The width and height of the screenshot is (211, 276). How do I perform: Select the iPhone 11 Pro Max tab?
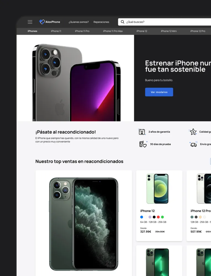113,31
